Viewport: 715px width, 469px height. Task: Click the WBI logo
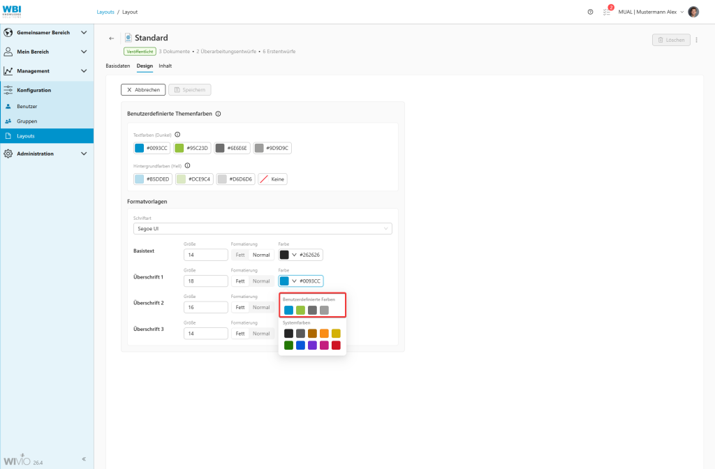pyautogui.click(x=12, y=11)
